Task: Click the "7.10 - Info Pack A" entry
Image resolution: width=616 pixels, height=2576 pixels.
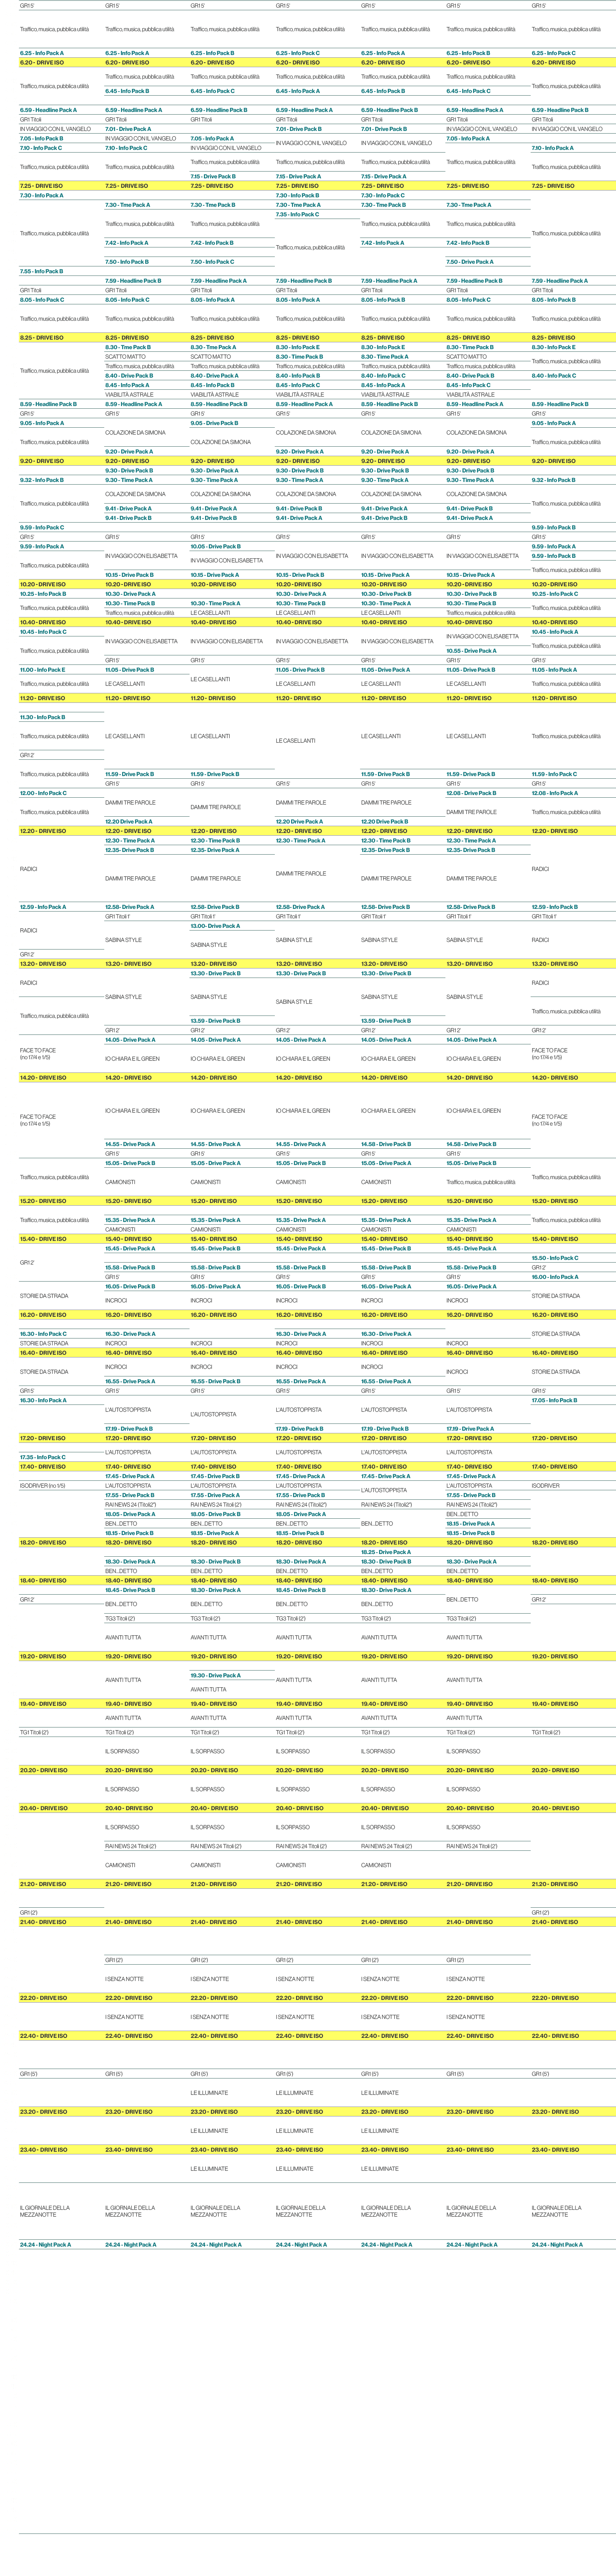Action: (x=553, y=148)
